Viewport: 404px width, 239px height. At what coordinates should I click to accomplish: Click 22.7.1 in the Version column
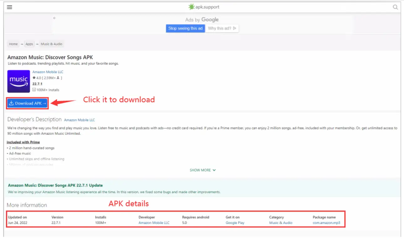pyautogui.click(x=56, y=223)
